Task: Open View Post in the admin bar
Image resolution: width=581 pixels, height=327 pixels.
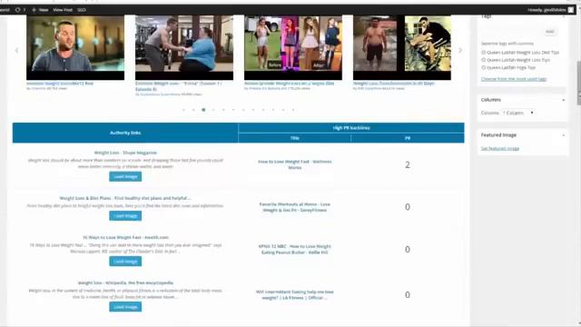Action: pyautogui.click(x=63, y=10)
